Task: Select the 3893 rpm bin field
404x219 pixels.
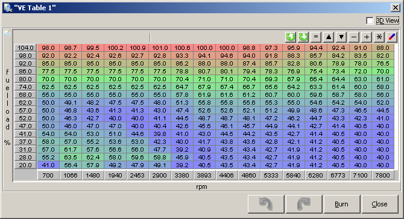Action: pyautogui.click(x=204, y=175)
